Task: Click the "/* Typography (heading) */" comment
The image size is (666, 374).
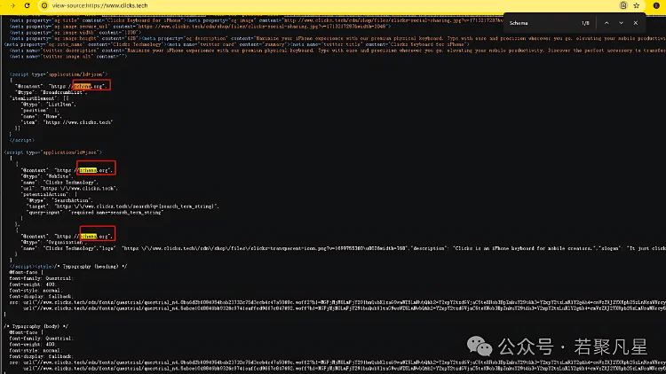Action: [91, 266]
